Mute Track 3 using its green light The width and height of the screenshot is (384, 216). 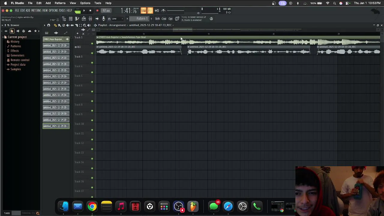click(92, 62)
